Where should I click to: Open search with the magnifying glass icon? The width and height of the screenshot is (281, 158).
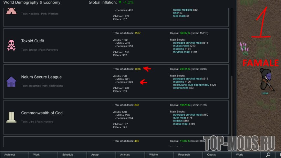pyautogui.click(x=268, y=155)
